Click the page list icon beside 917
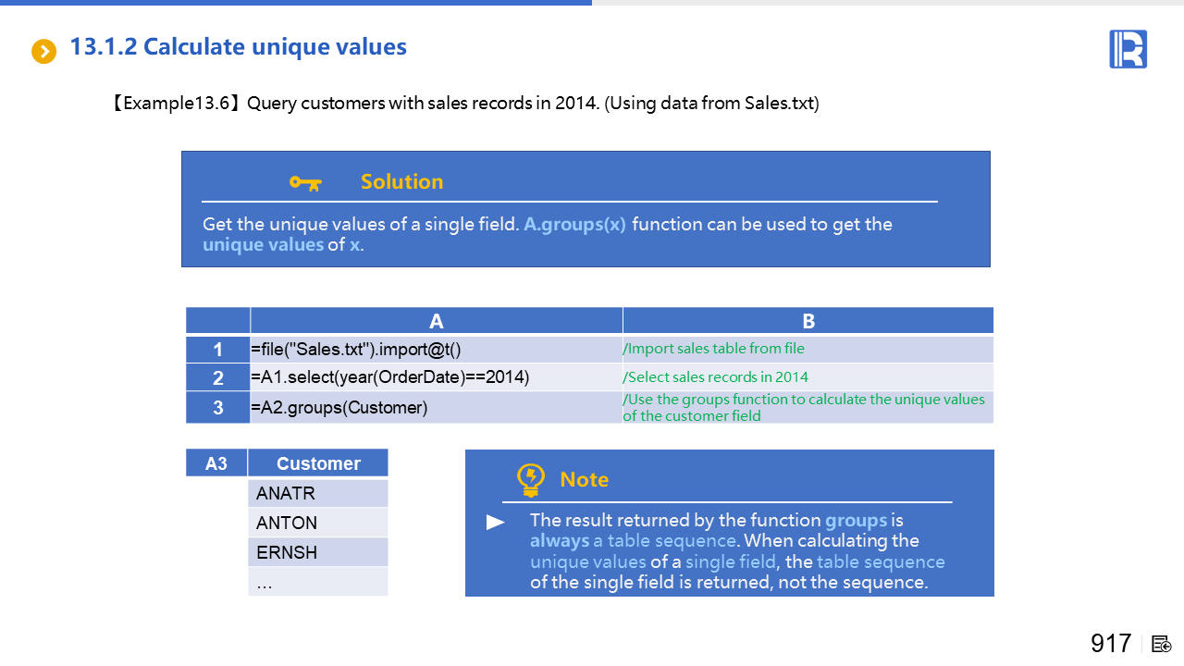This screenshot has width=1184, height=666. (1163, 644)
